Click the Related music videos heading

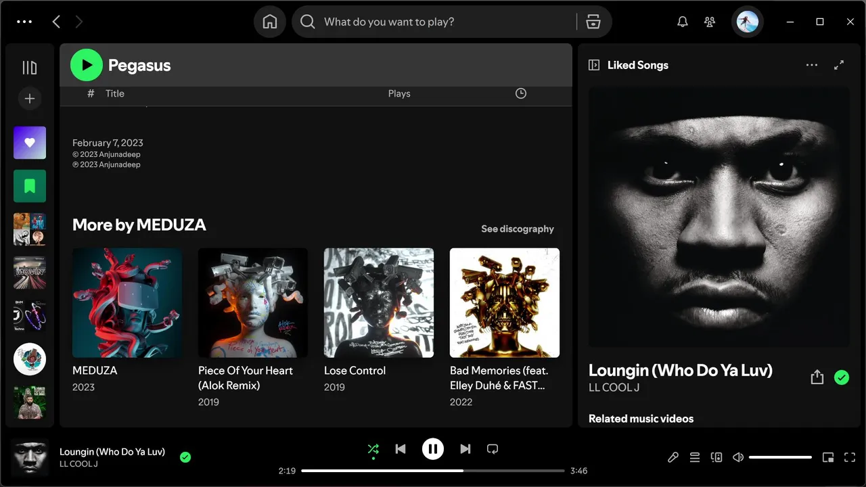[x=641, y=419]
